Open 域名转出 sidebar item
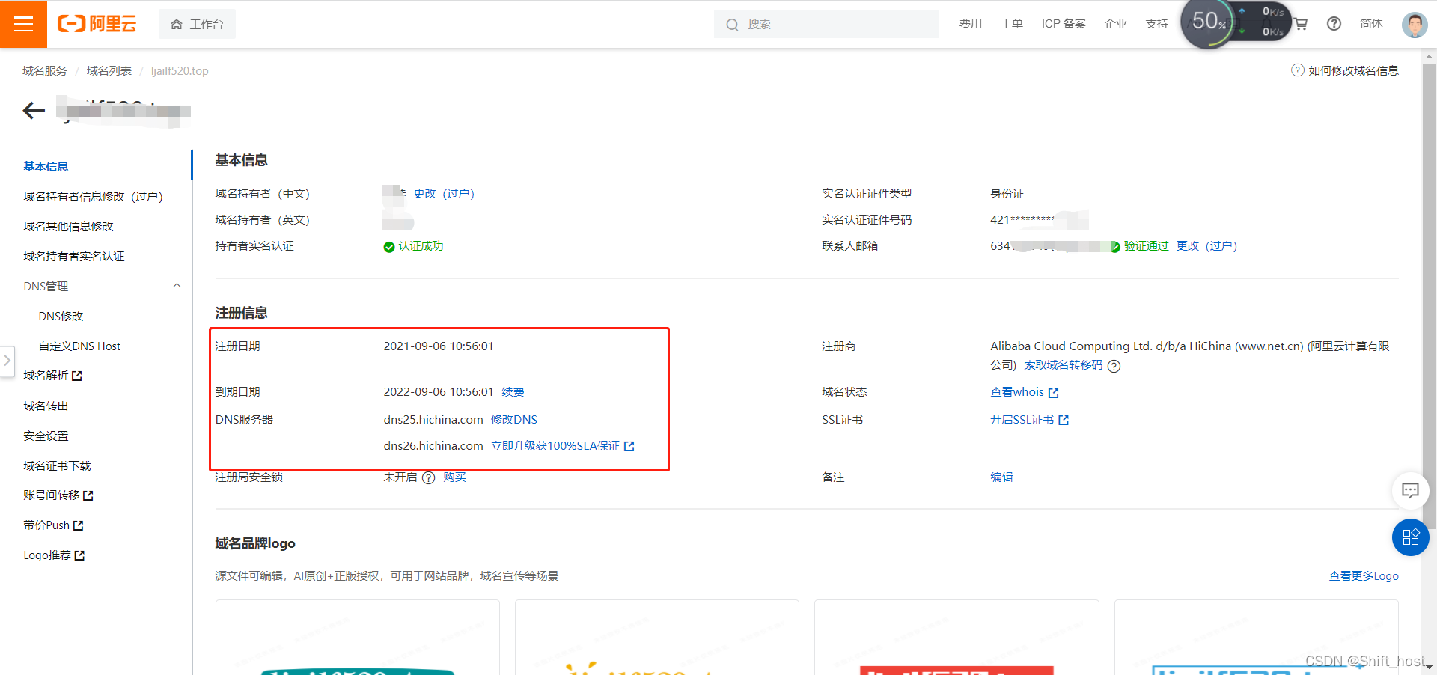Image resolution: width=1437 pixels, height=675 pixels. [46, 406]
